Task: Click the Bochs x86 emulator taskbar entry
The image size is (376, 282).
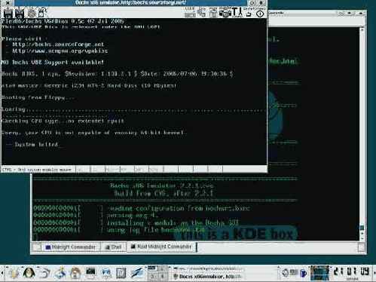Action: pyautogui.click(x=207, y=277)
